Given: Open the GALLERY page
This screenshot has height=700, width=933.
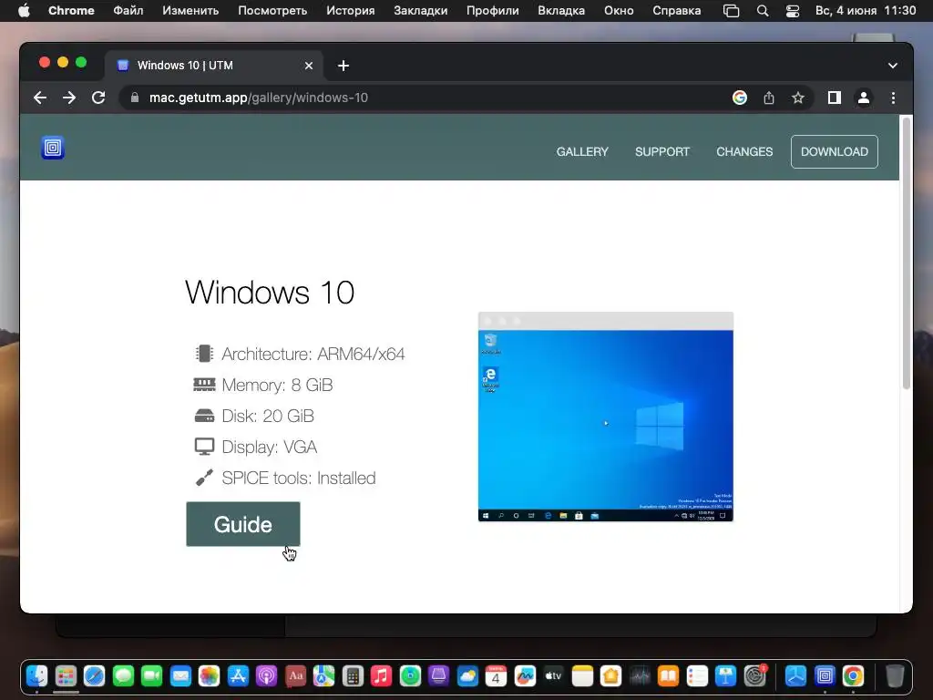Looking at the screenshot, I should tap(582, 152).
